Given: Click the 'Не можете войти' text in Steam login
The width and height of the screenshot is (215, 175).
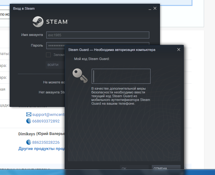Looking at the screenshot, I should [x=54, y=82].
